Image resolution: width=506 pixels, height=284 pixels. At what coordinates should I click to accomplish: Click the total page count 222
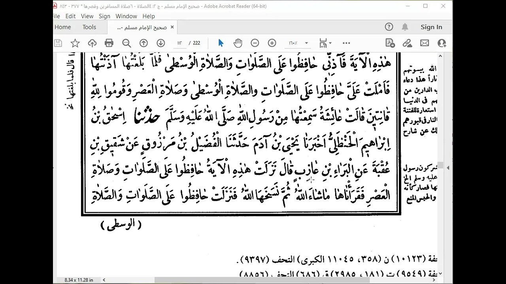tap(196, 43)
